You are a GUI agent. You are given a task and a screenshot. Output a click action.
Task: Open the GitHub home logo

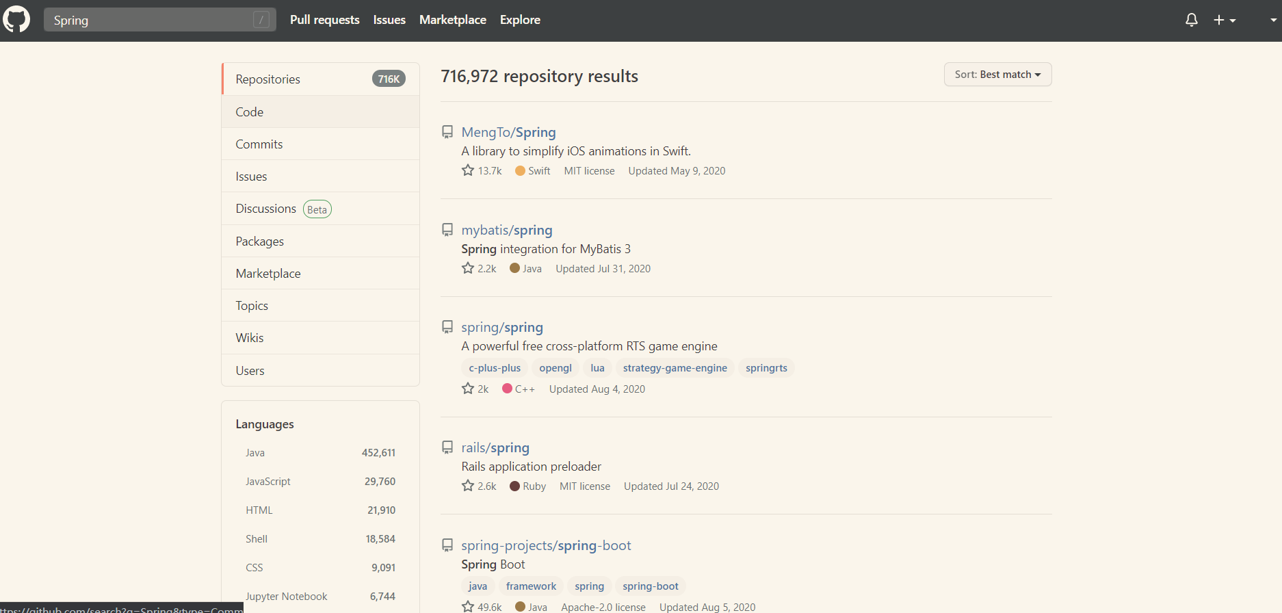click(x=16, y=20)
